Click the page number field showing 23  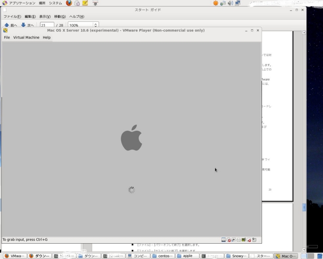point(47,25)
